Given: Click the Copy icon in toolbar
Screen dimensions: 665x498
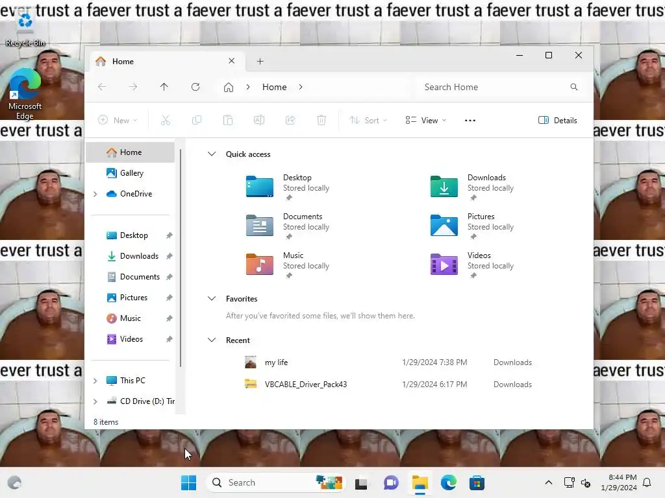Looking at the screenshot, I should point(196,120).
